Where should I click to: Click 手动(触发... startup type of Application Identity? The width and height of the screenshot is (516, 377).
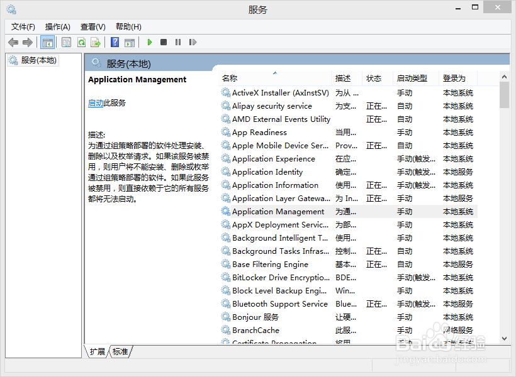click(x=416, y=172)
